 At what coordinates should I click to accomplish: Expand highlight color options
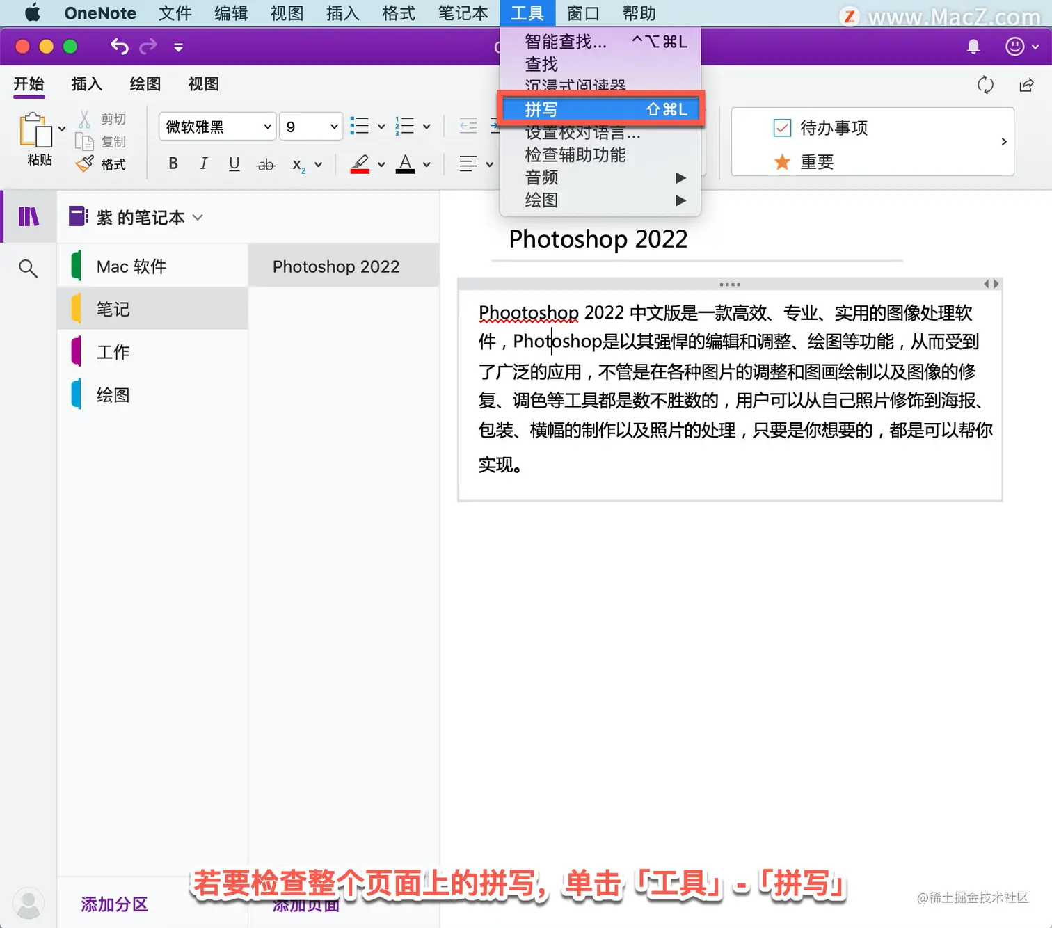click(x=381, y=165)
